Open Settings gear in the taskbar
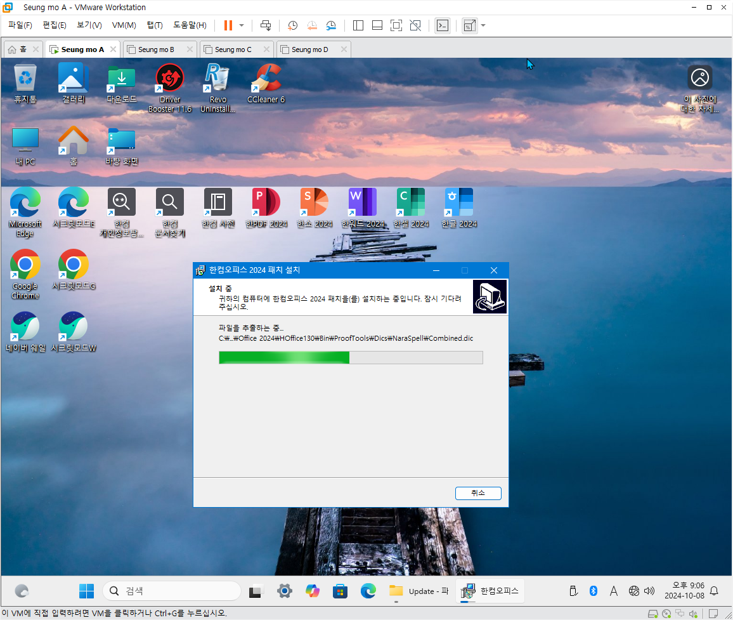Viewport: 733px width, 620px height. click(284, 591)
